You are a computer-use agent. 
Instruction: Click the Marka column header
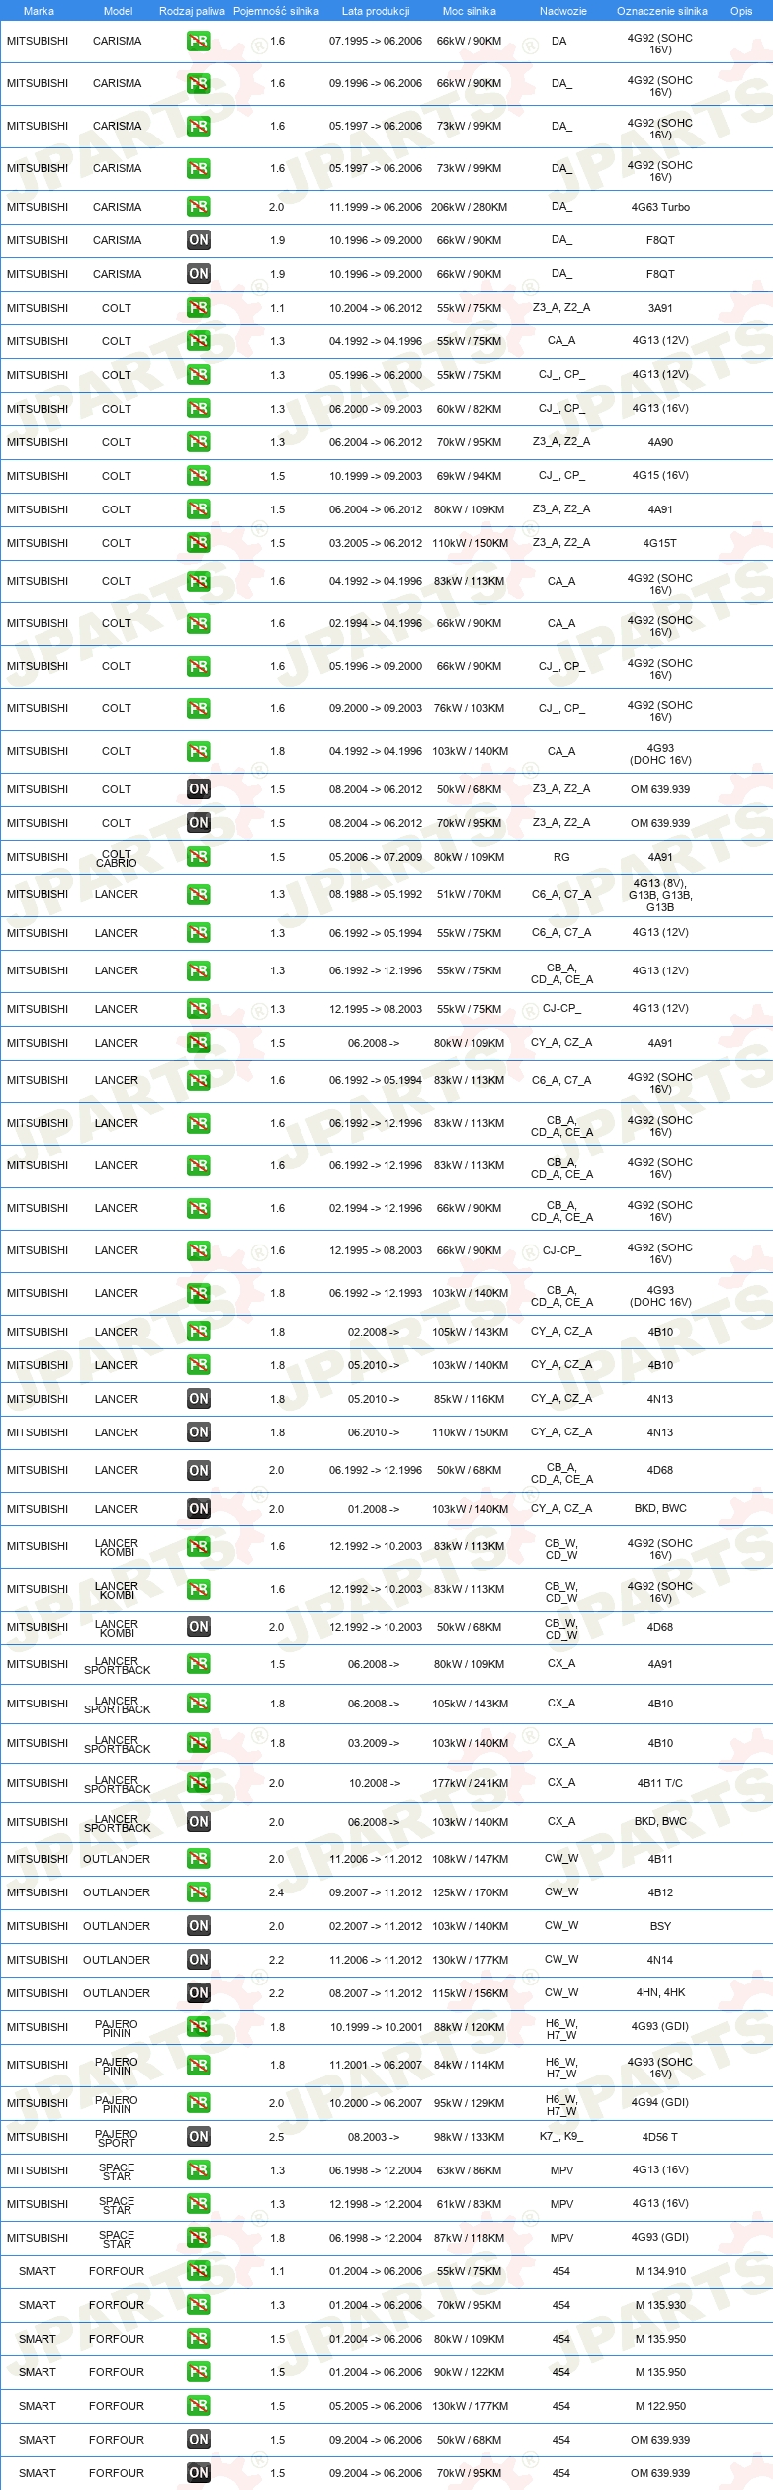pyautogui.click(x=39, y=11)
